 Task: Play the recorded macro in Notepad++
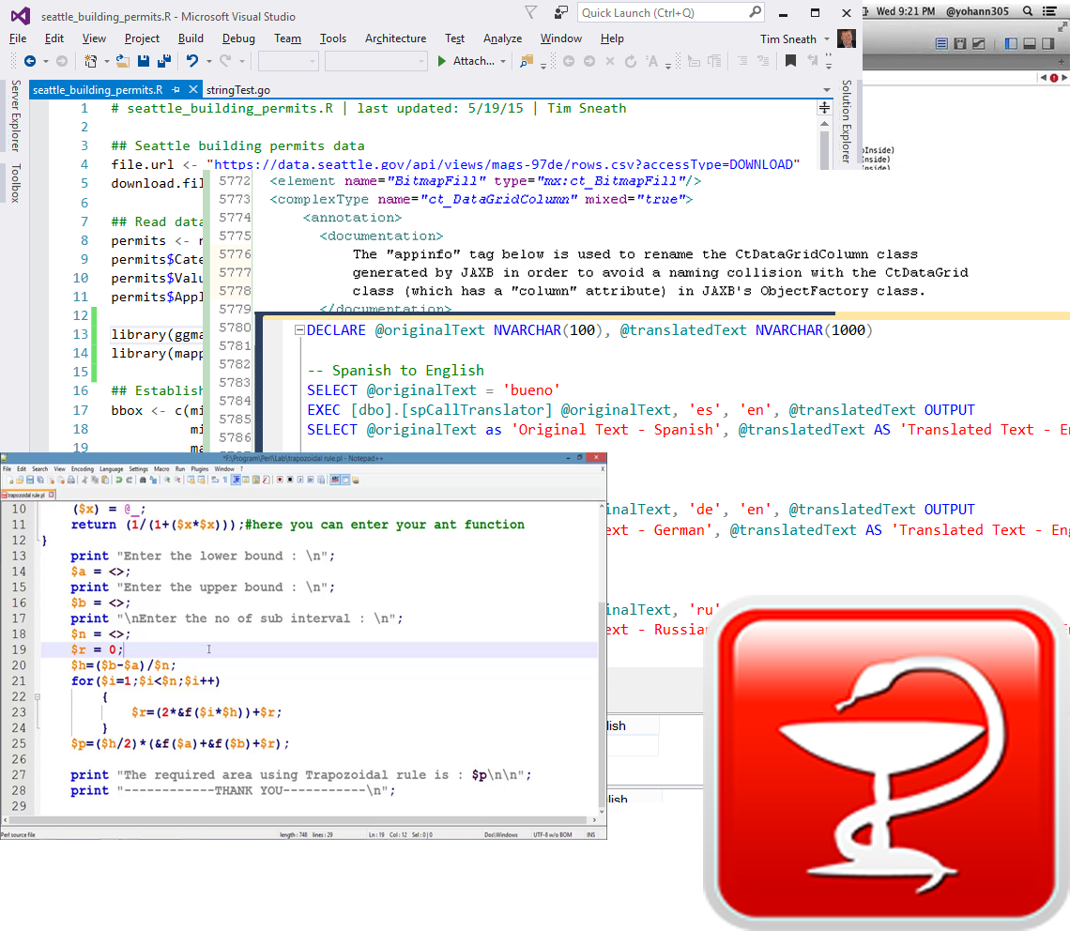click(300, 481)
